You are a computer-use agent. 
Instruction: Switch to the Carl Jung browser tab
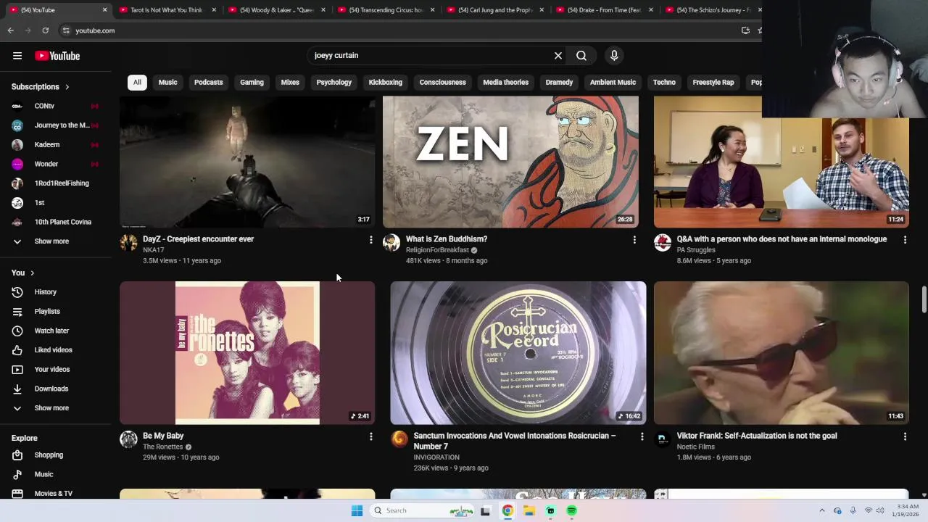[x=494, y=10]
